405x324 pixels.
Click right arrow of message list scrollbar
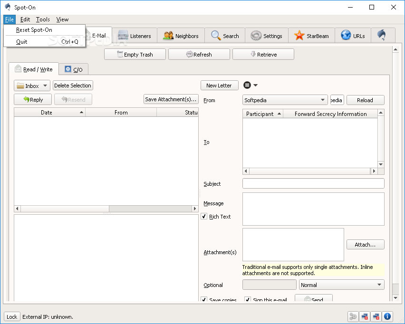tap(195, 209)
